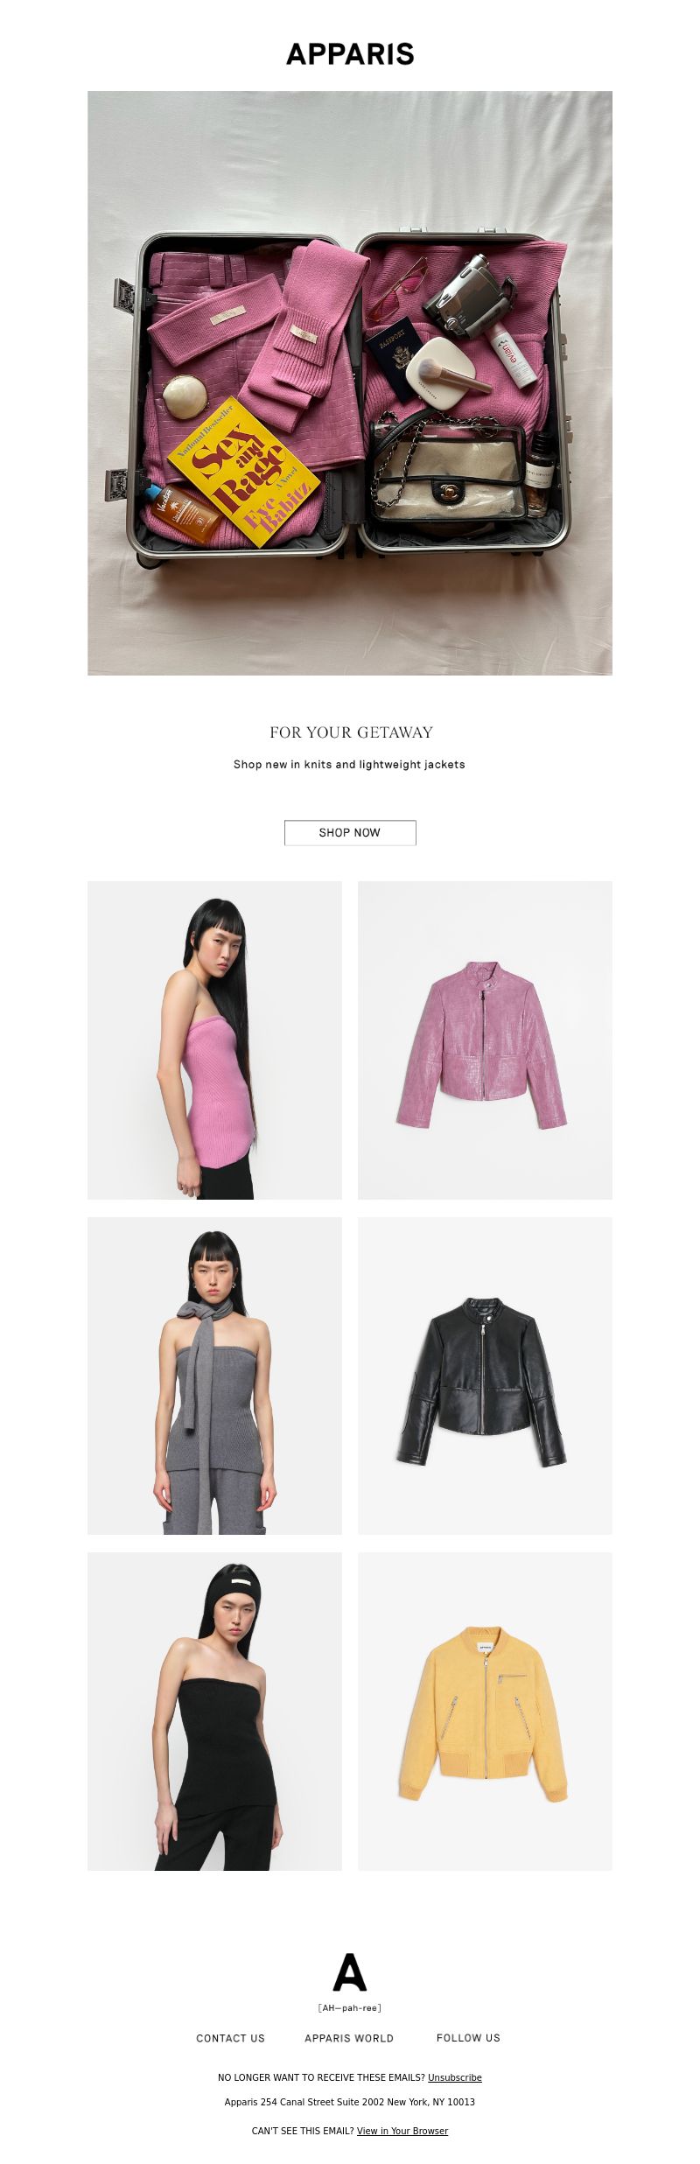View the grey knit top with scarf
The image size is (700, 2164).
point(214,1376)
